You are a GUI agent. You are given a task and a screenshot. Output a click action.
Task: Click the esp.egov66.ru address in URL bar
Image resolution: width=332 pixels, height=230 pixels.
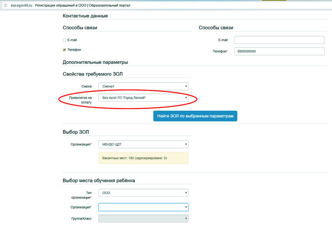(x=21, y=5)
